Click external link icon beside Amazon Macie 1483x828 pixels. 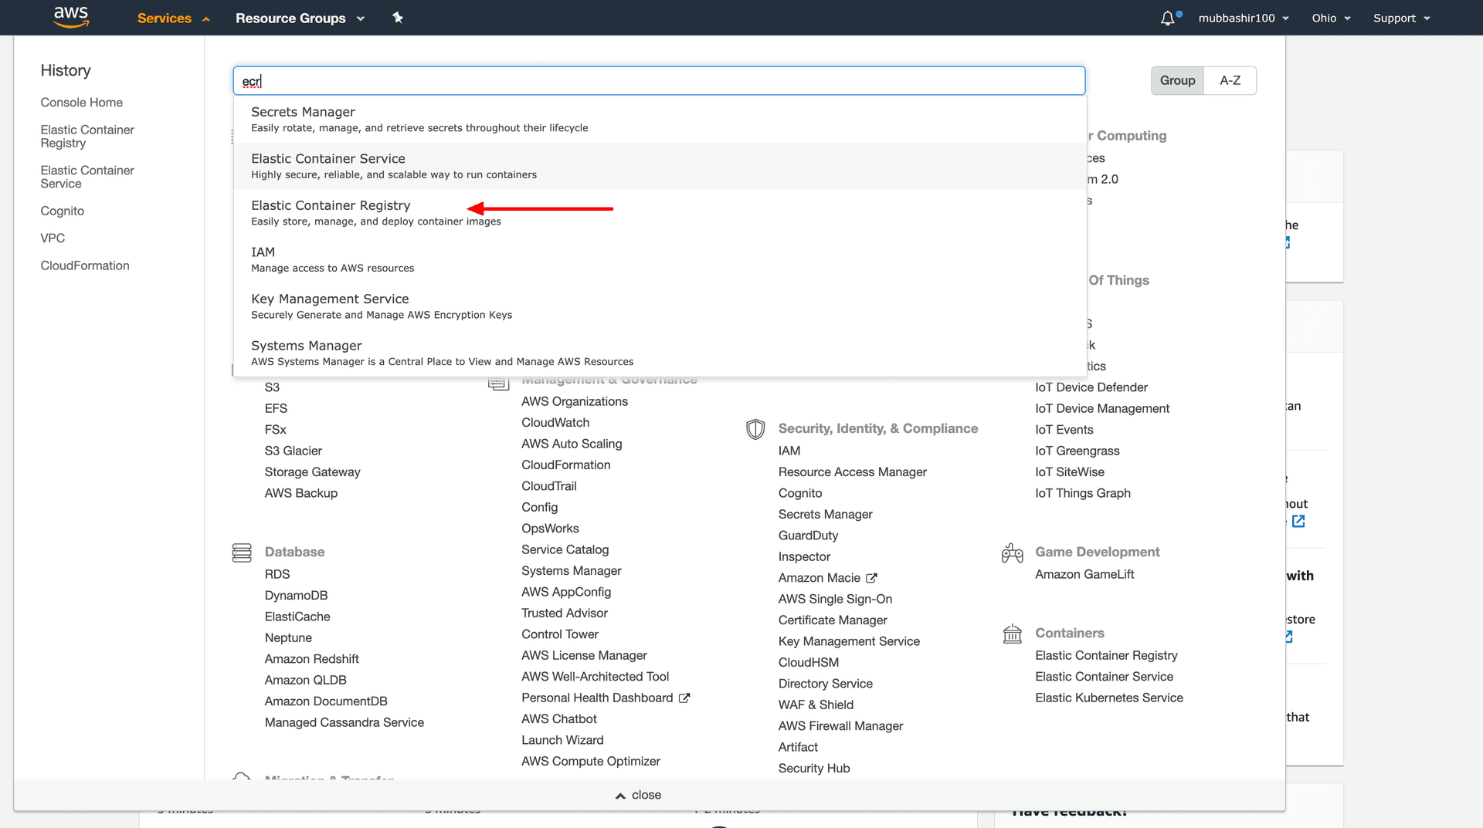tap(871, 578)
